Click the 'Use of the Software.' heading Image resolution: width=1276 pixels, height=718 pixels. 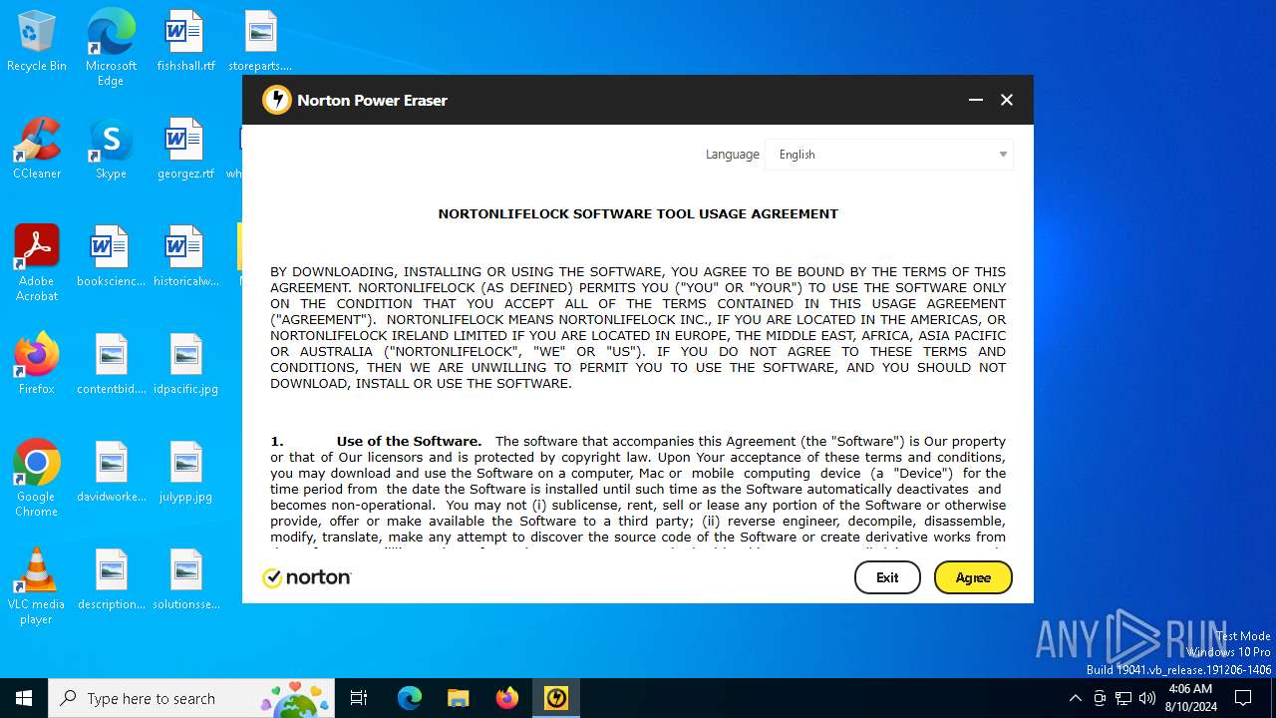click(409, 441)
